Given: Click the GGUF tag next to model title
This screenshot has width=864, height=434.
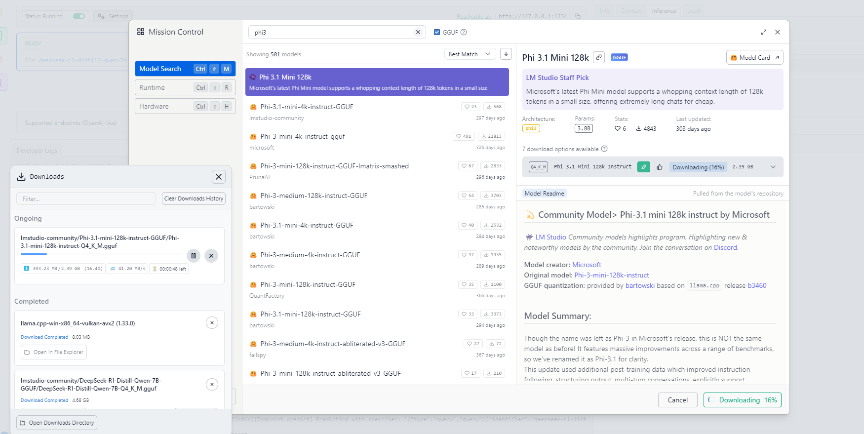Looking at the screenshot, I should [619, 57].
